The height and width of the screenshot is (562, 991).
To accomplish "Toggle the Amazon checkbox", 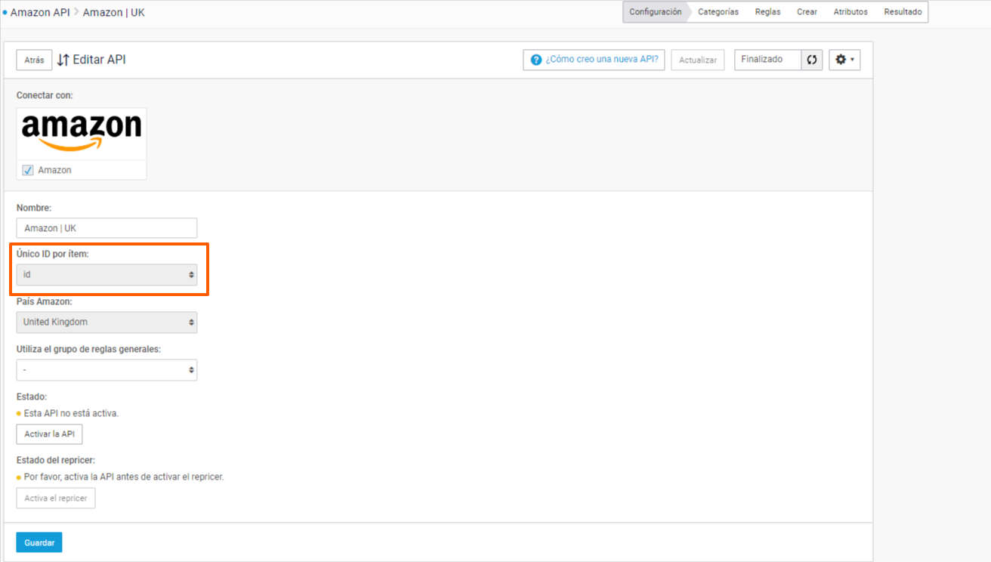I will [x=28, y=170].
